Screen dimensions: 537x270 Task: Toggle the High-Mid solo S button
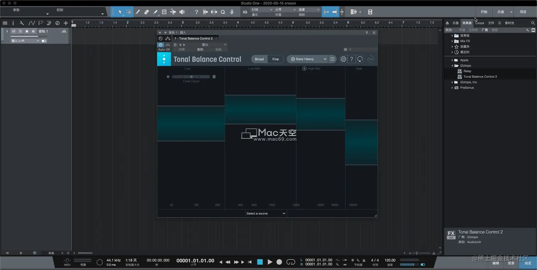pyautogui.click(x=304, y=68)
